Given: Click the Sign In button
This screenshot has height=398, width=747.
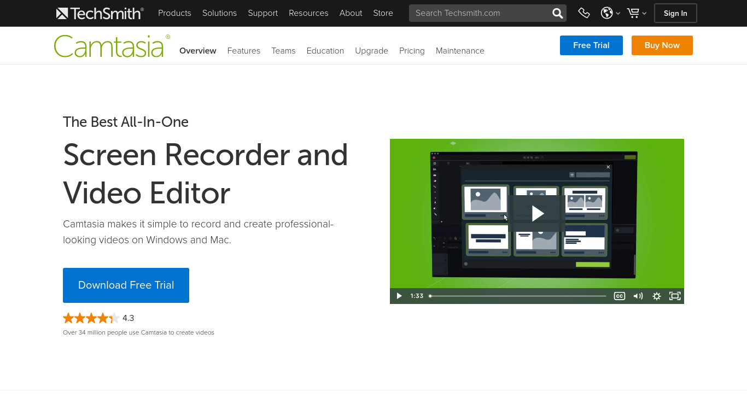Looking at the screenshot, I should click(675, 13).
